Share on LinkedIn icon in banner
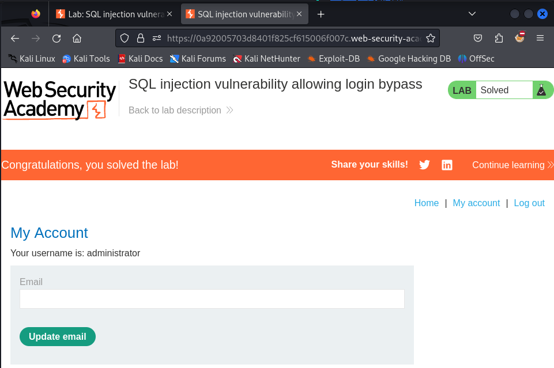554x368 pixels. (x=447, y=165)
